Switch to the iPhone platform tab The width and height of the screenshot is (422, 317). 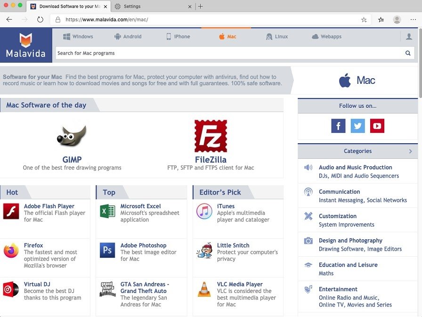pos(178,37)
